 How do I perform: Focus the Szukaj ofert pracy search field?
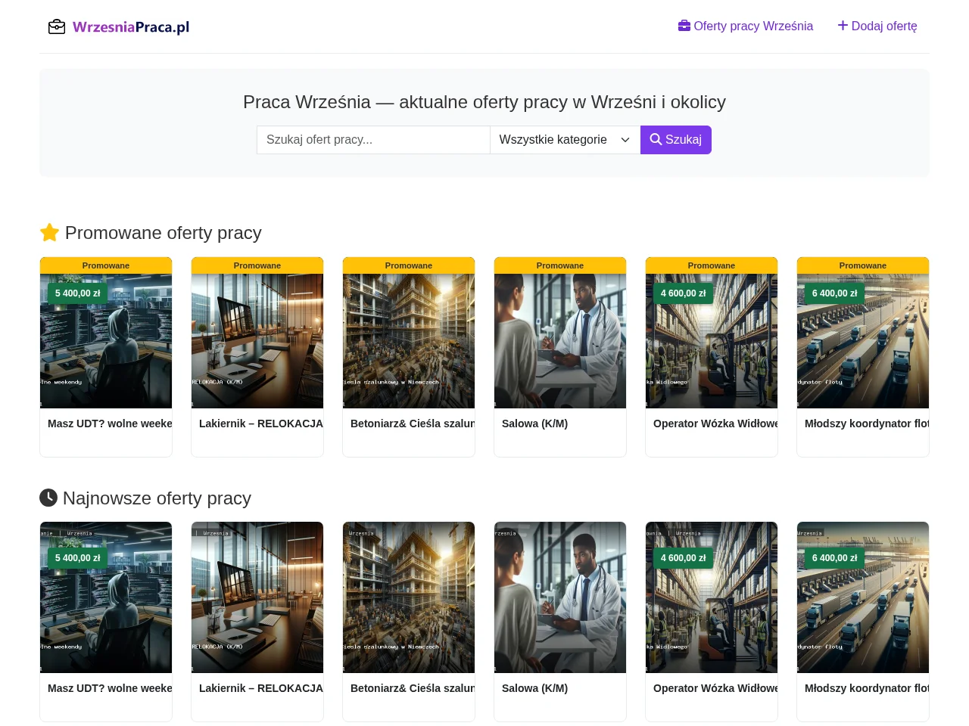[x=373, y=140]
